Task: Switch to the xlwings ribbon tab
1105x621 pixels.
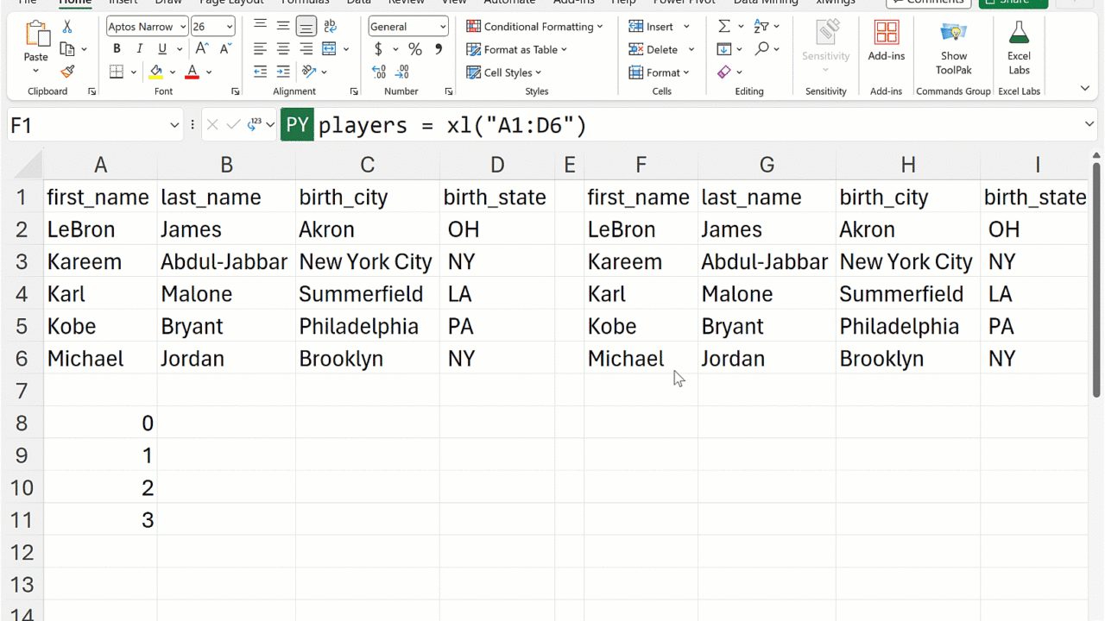Action: click(x=835, y=3)
